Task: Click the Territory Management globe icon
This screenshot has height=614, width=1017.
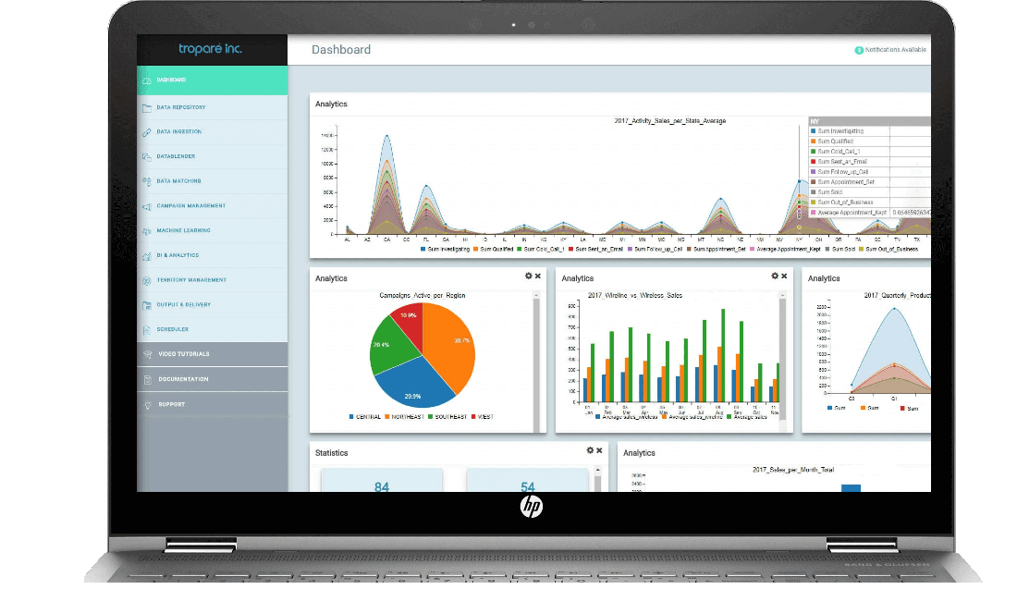Action: (x=147, y=280)
